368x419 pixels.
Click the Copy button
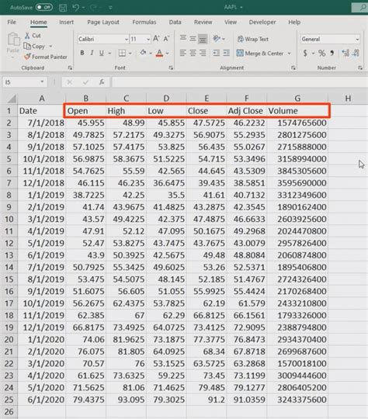pos(35,47)
